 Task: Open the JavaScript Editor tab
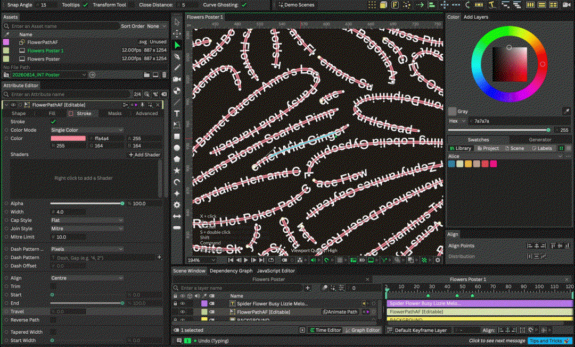click(x=276, y=271)
